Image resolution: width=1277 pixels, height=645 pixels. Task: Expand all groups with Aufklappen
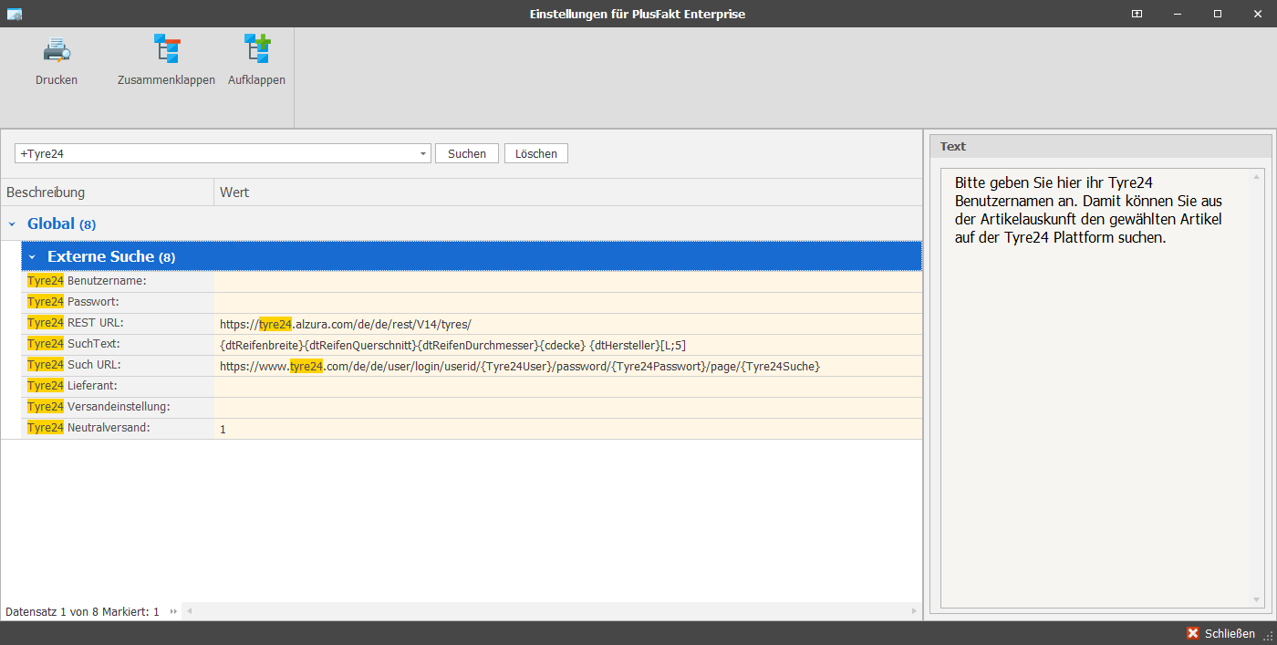256,61
